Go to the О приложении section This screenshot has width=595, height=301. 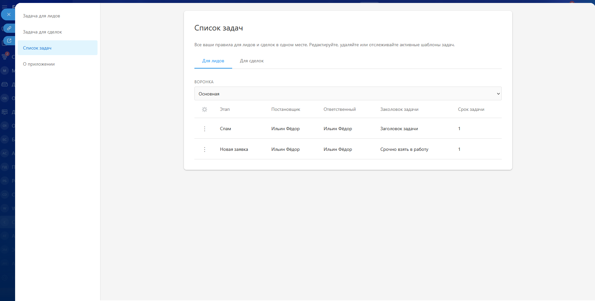coord(39,64)
